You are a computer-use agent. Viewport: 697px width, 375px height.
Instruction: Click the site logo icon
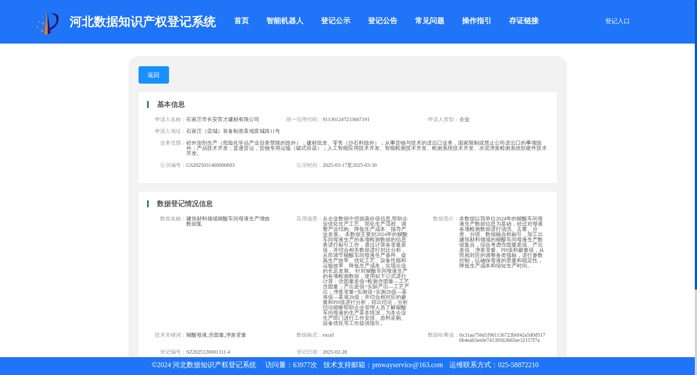47,23
